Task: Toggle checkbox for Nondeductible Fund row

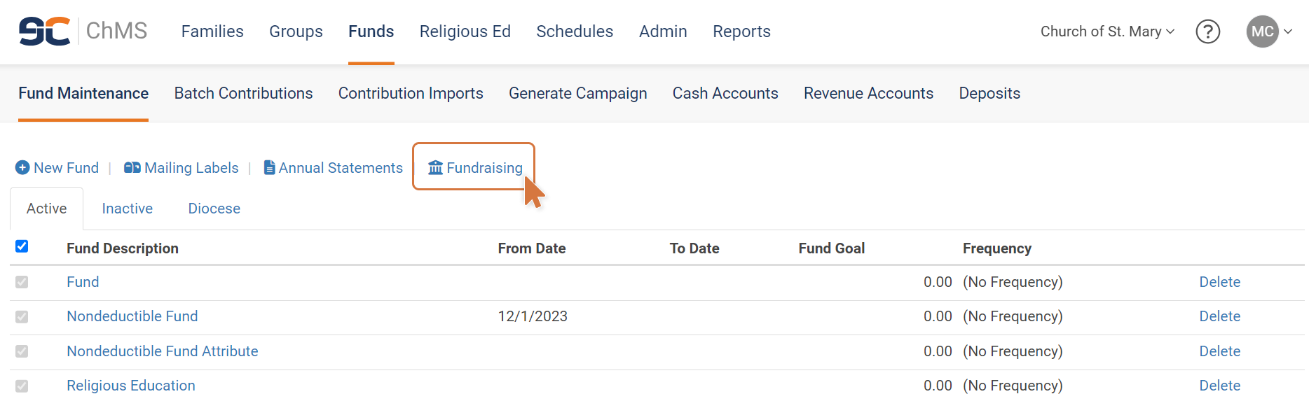Action: (22, 316)
